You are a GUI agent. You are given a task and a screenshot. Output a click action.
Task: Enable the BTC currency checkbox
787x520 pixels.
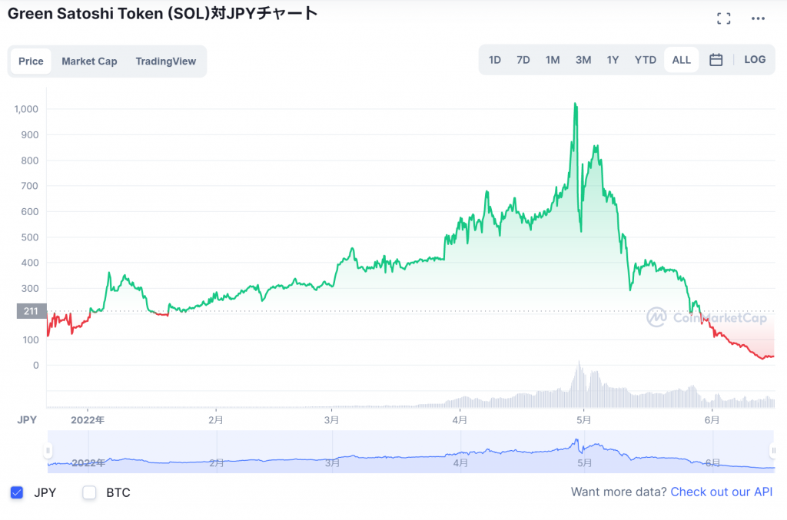pyautogui.click(x=89, y=492)
